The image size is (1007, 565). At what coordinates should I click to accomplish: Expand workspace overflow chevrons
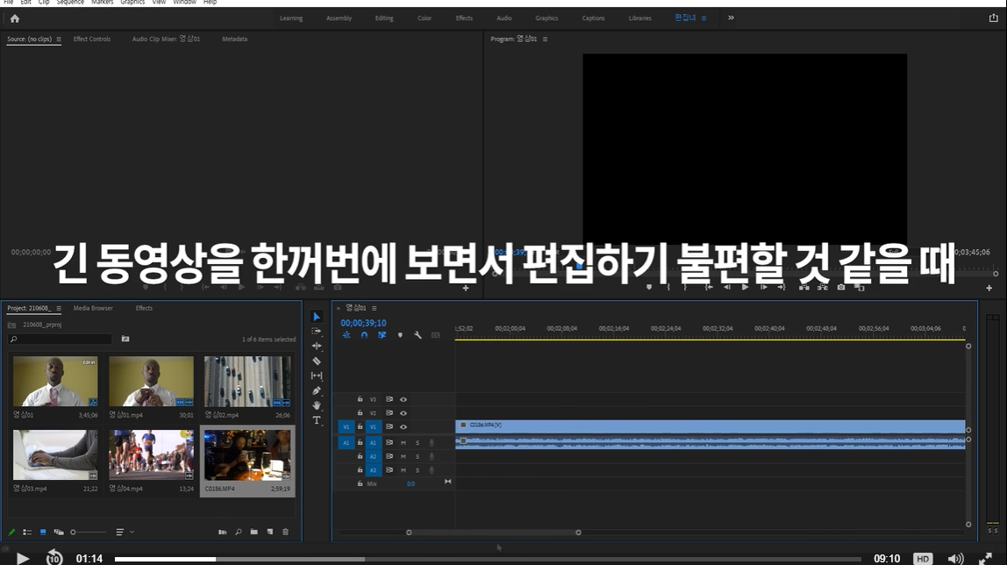click(x=731, y=18)
